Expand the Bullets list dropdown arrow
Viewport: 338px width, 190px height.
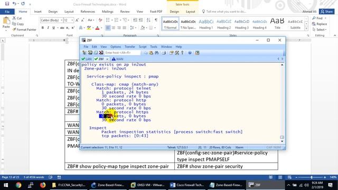tap(112, 20)
